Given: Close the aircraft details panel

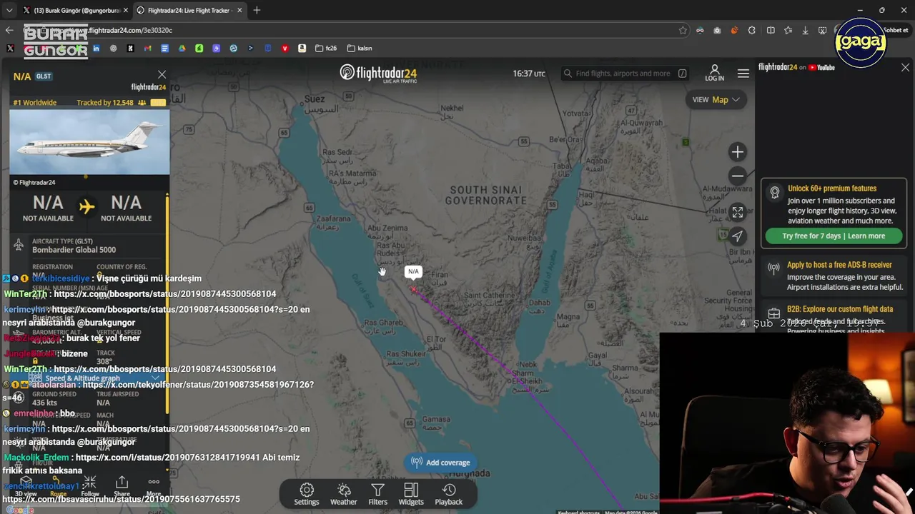Looking at the screenshot, I should (162, 74).
